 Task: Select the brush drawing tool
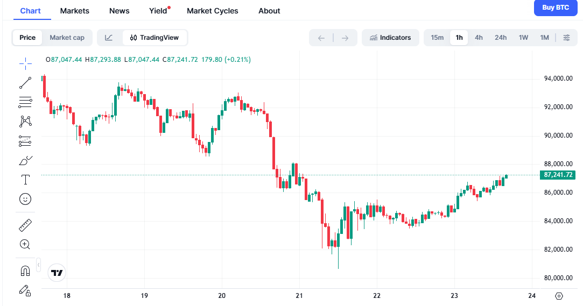tap(25, 160)
